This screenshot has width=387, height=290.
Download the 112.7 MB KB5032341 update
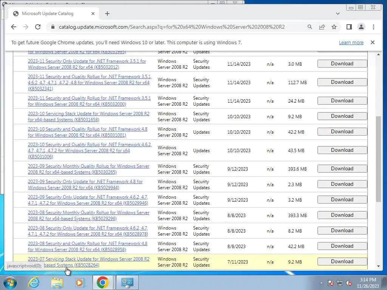342,82
